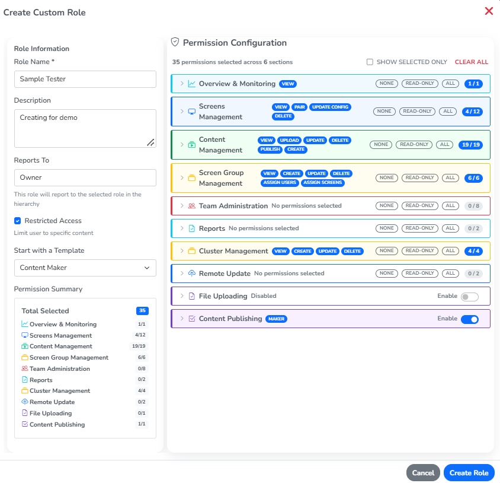500x483 pixels.
Task: Expand the File Uploading section chevron
Action: (182, 296)
